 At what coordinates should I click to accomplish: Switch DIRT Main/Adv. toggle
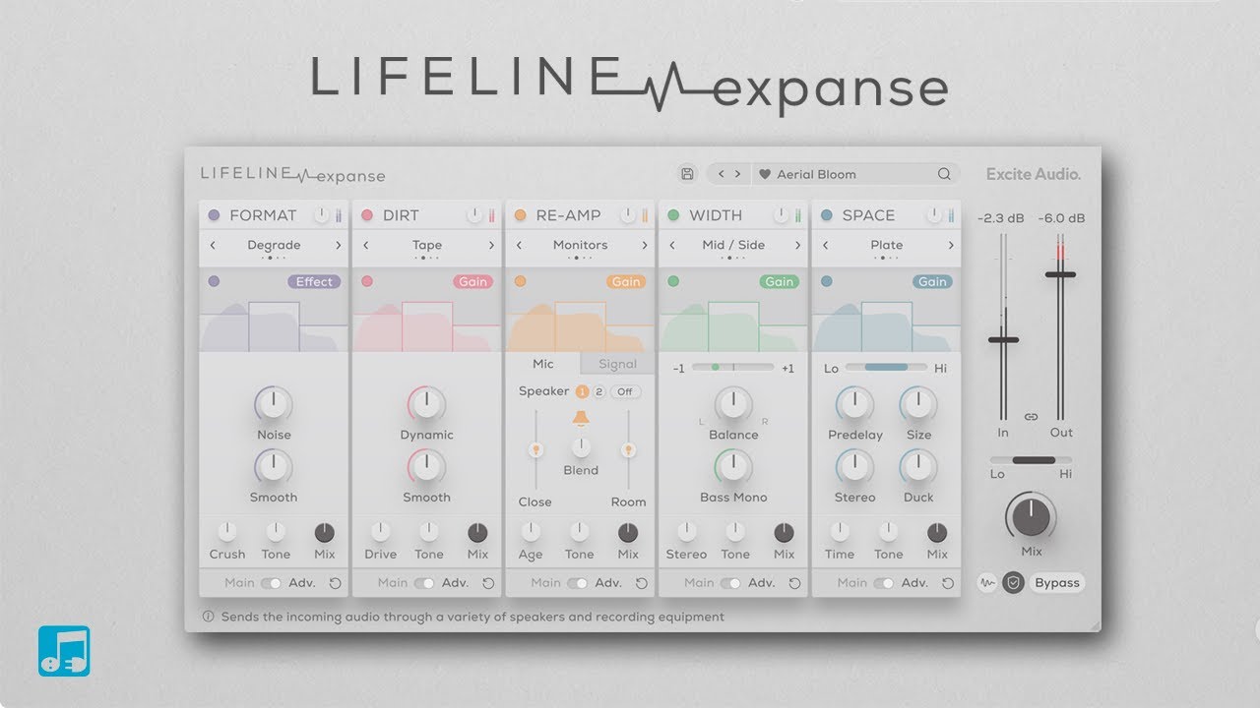tap(424, 583)
